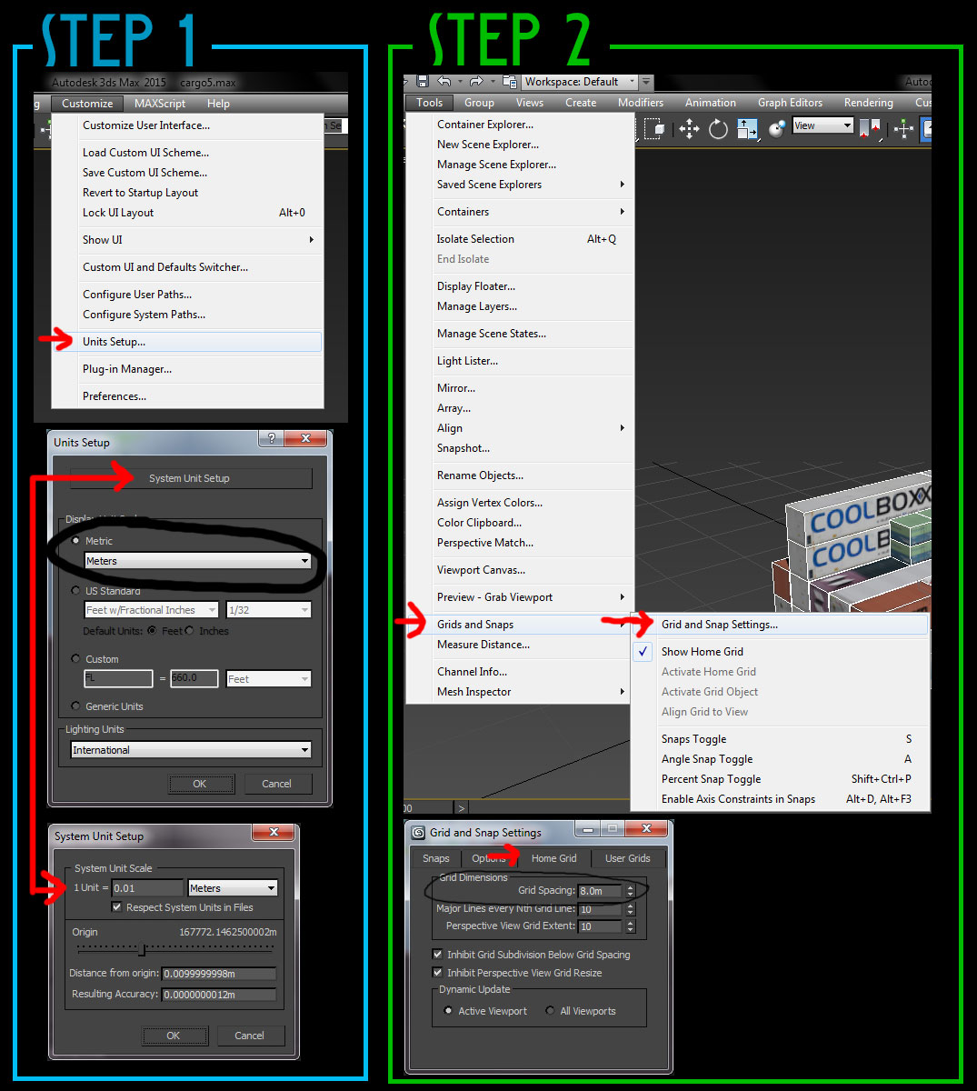The image size is (977, 1091).
Task: Switch to the Home Grid tab
Action: pos(553,858)
